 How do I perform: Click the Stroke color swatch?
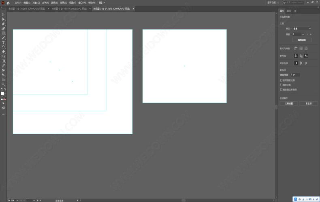point(4,96)
